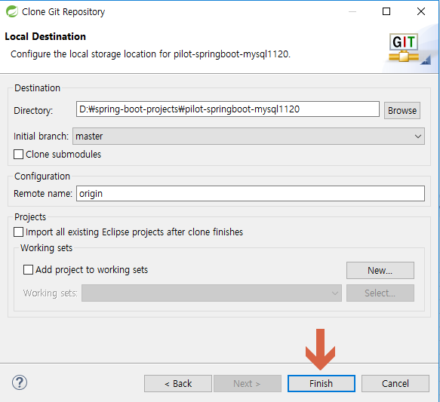Screen dimensions: 440x402
Task: Check Import all existing Eclipse projects option
Action: (19, 232)
